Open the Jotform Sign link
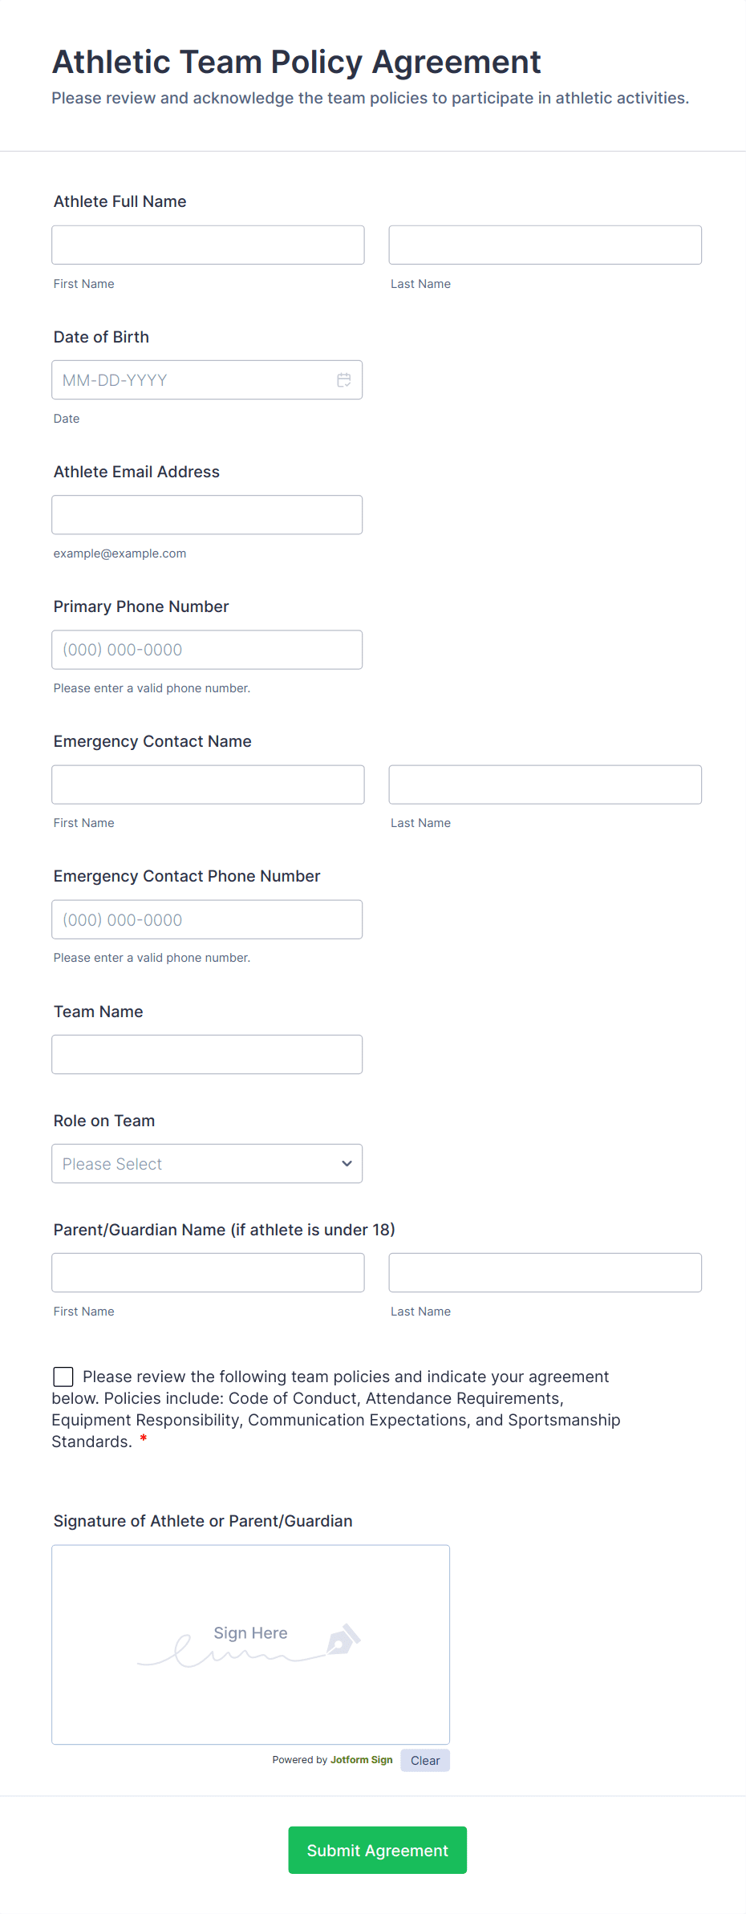This screenshot has width=746, height=1914. [x=361, y=1759]
